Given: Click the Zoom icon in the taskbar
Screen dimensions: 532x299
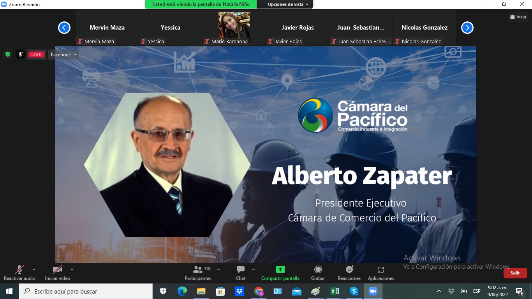Looking at the screenshot, I should coord(373,291).
